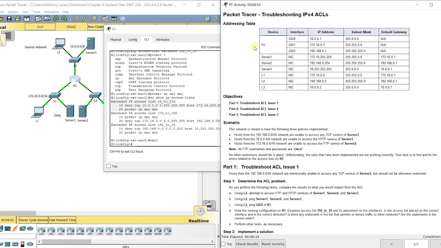The height and width of the screenshot is (248, 441).
Task: Click Power Cycle Devices button
Action: tap(33, 220)
